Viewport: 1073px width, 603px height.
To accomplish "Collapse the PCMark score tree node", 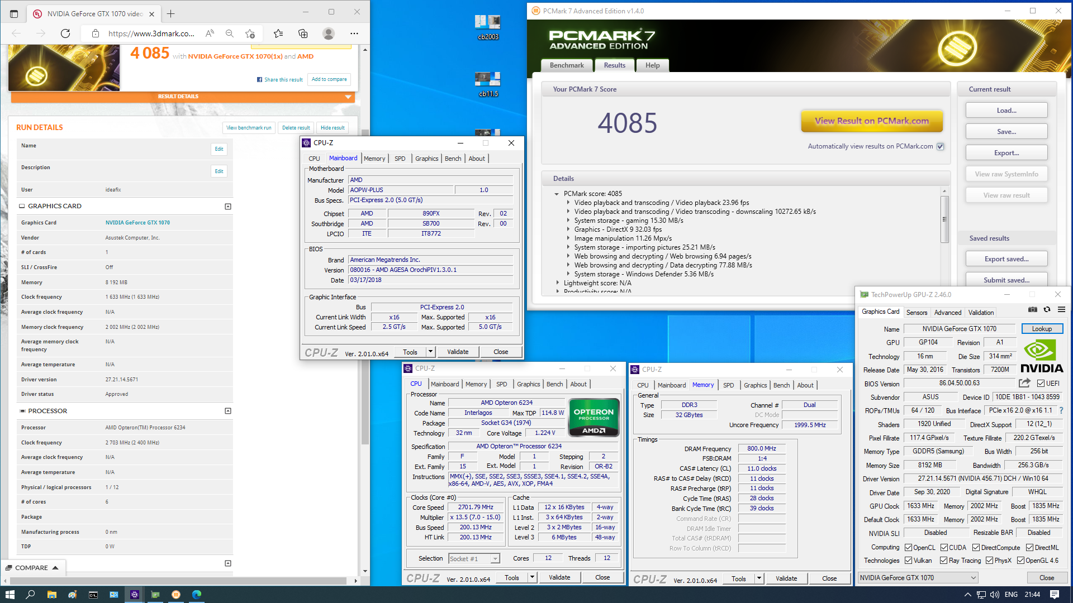I will tap(557, 194).
